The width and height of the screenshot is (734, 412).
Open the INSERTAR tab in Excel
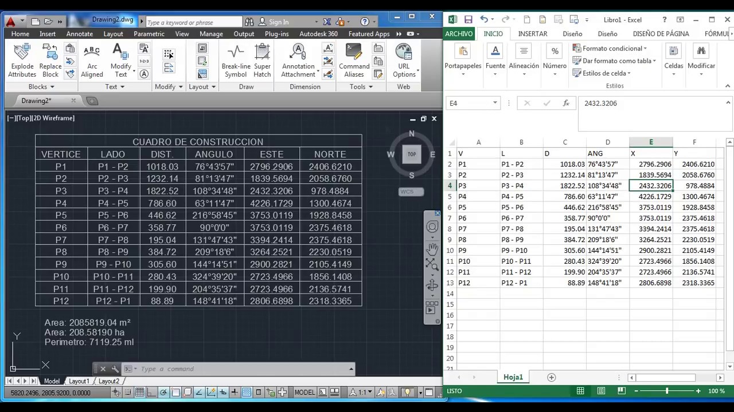click(x=533, y=34)
